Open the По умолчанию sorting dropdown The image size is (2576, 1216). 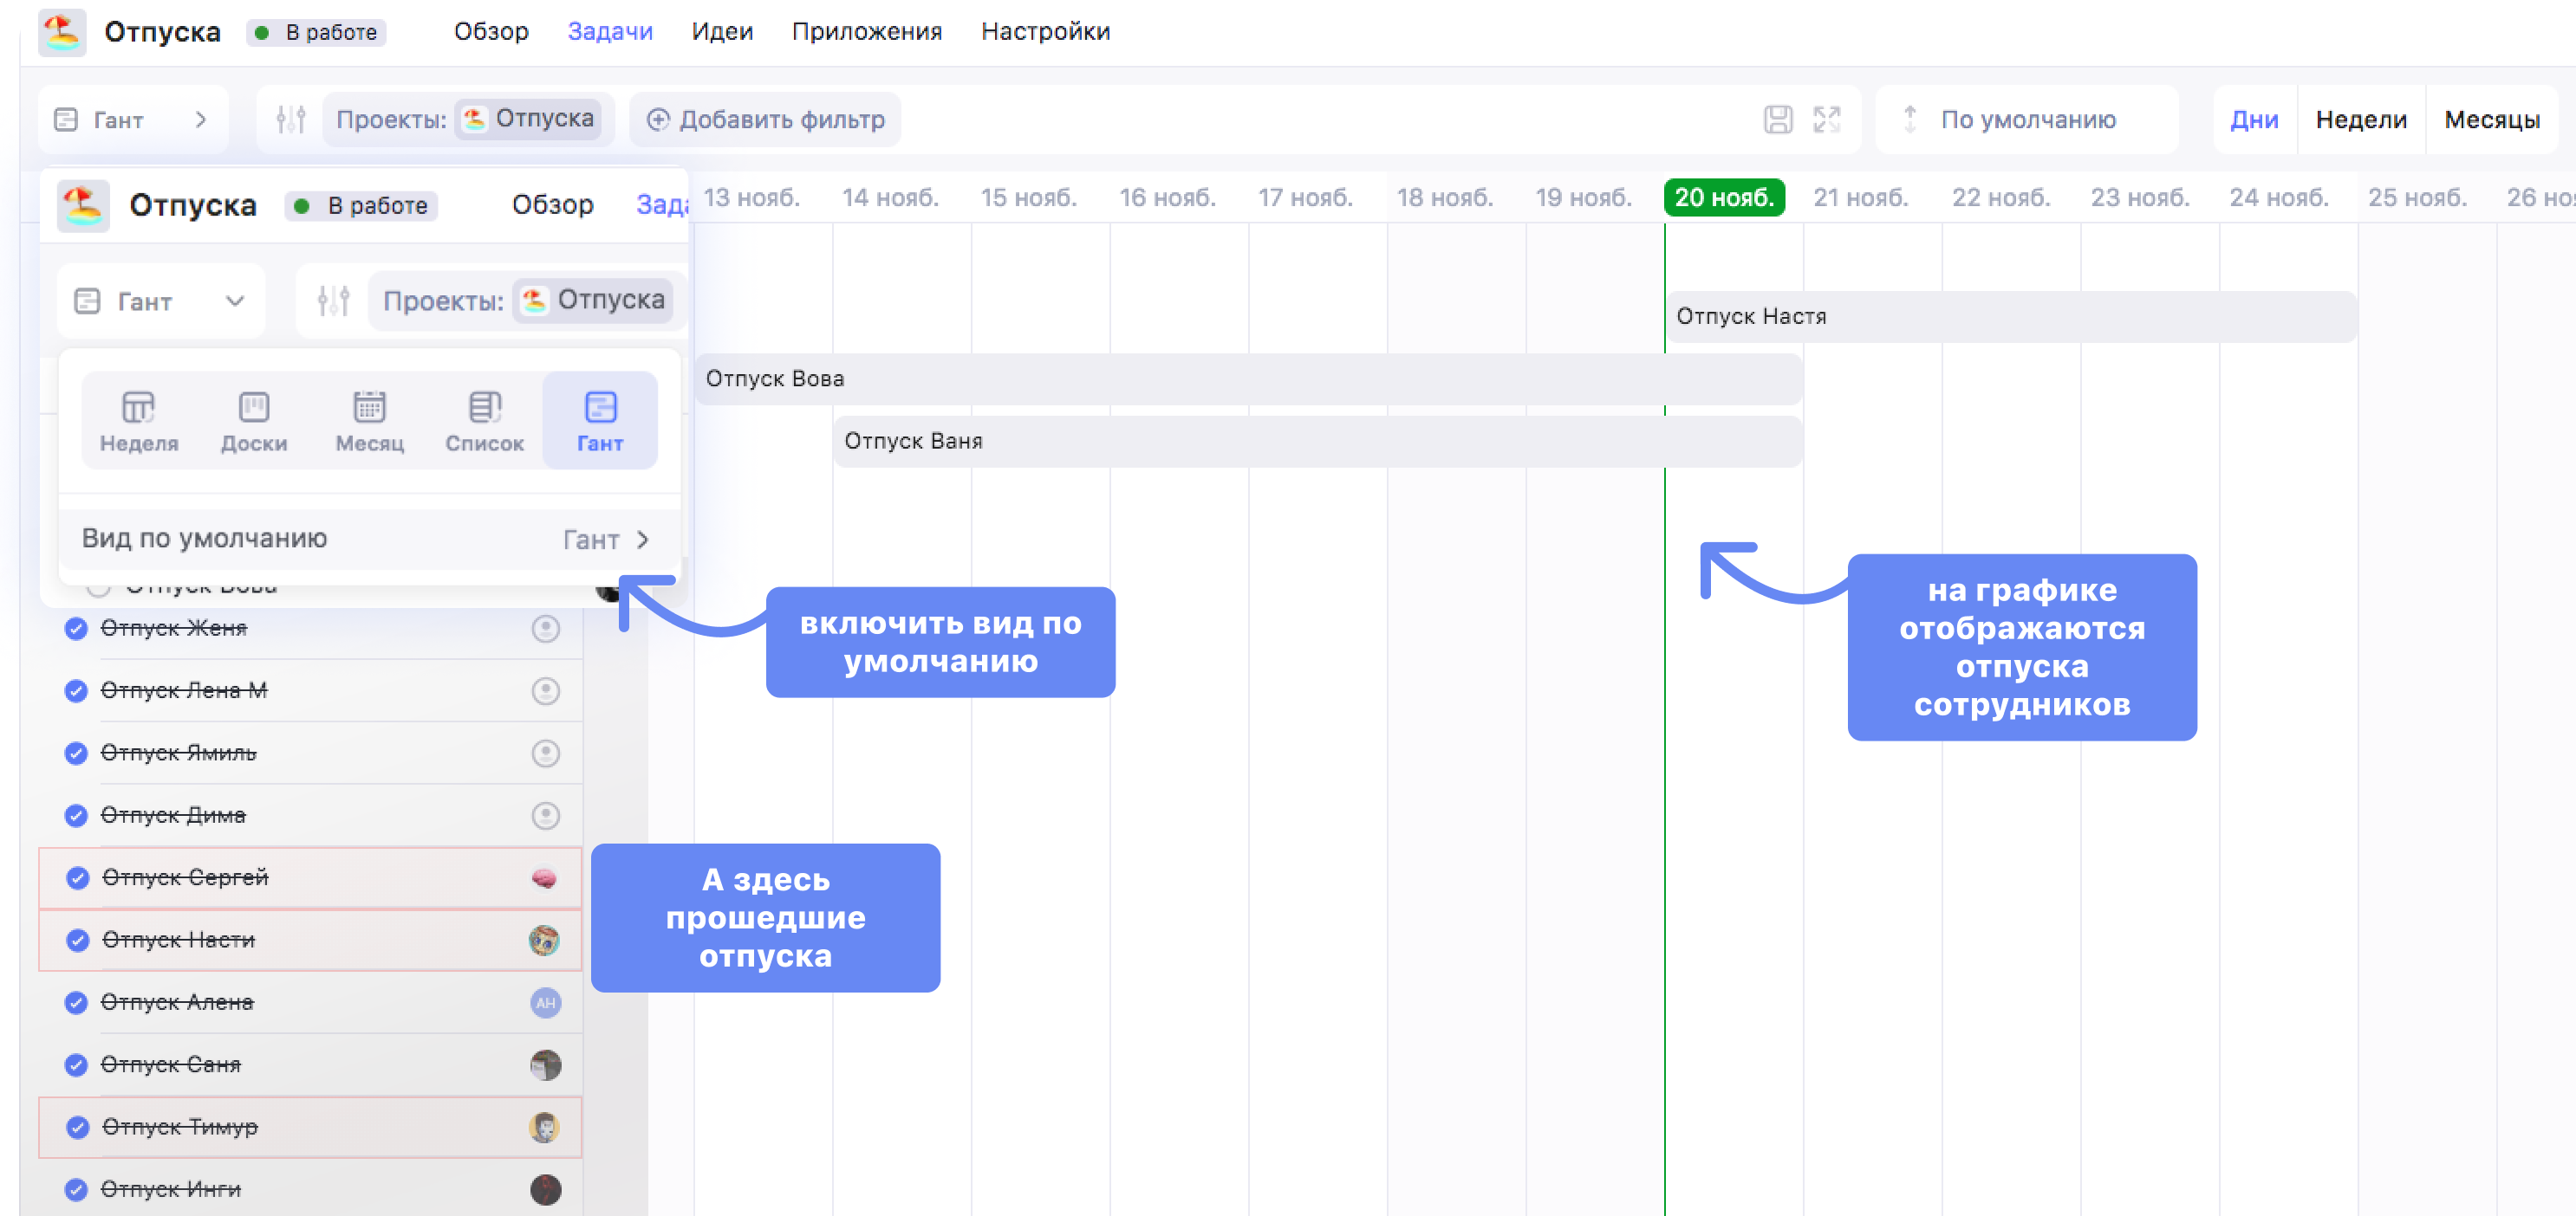(x=2027, y=120)
